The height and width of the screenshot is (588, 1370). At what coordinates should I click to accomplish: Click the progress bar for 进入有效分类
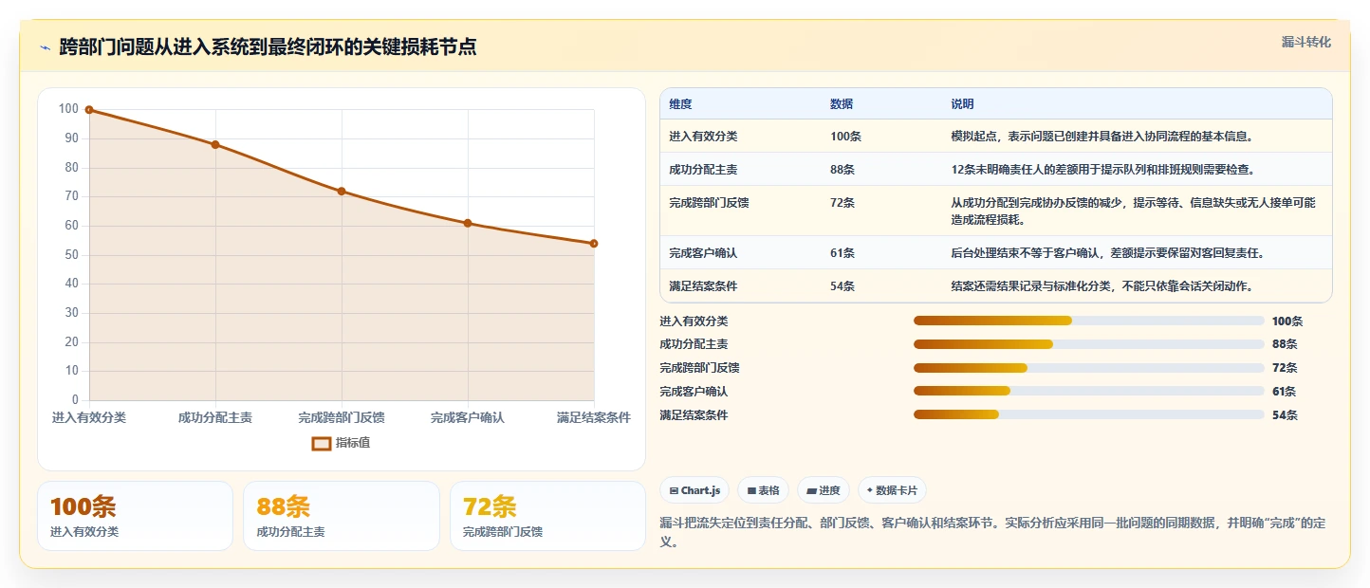(x=1089, y=321)
